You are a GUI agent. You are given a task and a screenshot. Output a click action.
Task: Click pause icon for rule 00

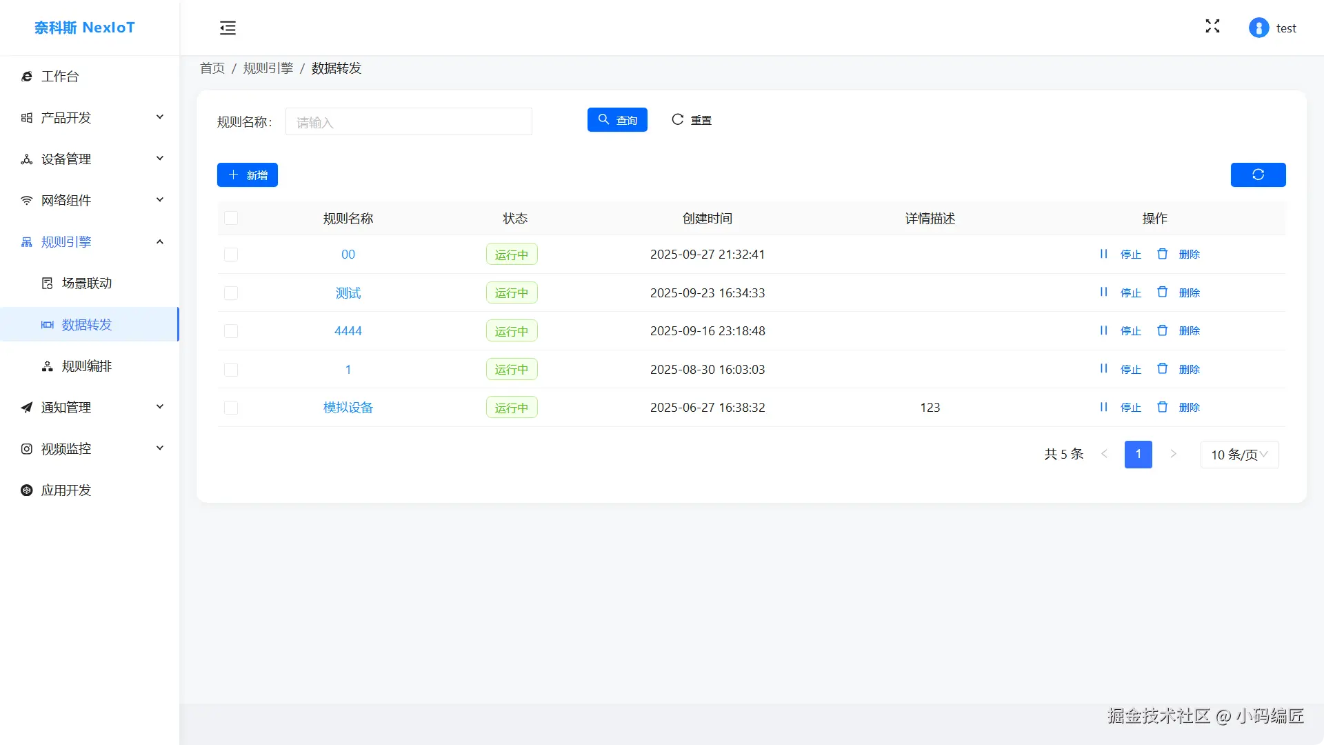click(x=1103, y=254)
